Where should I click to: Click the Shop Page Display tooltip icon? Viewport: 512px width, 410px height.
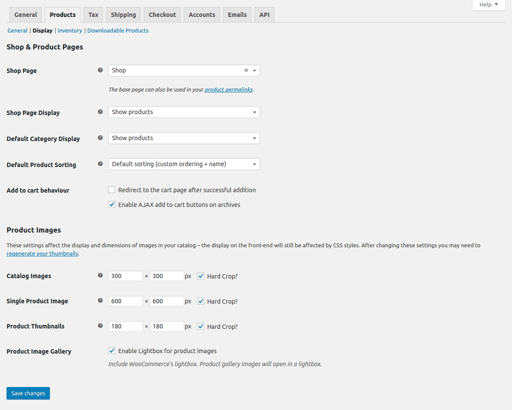click(x=100, y=112)
